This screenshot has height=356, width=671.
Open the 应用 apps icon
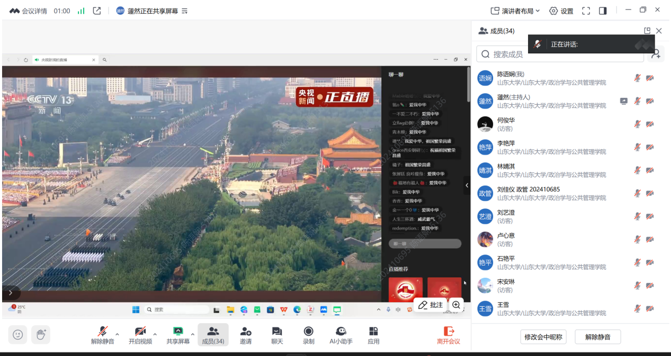pos(373,335)
